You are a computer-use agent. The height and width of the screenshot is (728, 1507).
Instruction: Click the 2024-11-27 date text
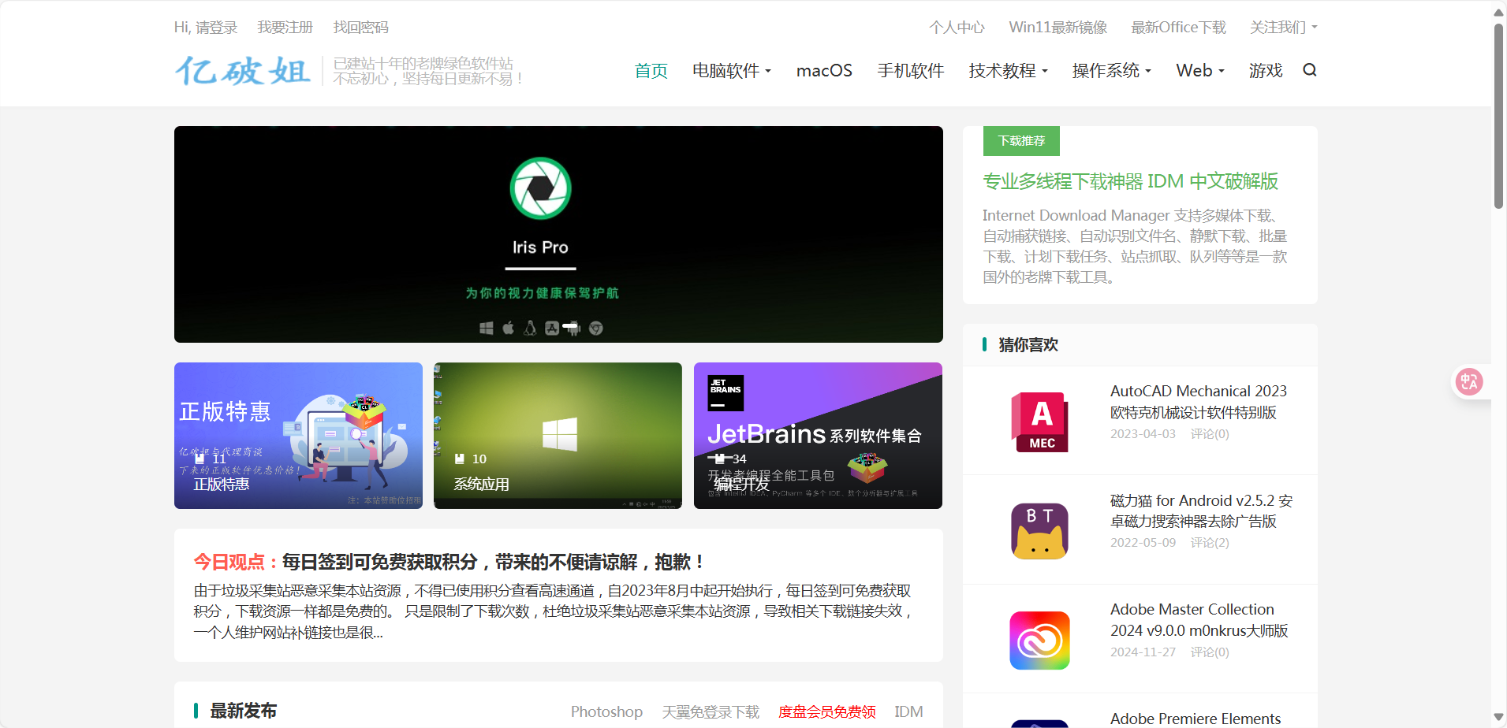[x=1143, y=652]
